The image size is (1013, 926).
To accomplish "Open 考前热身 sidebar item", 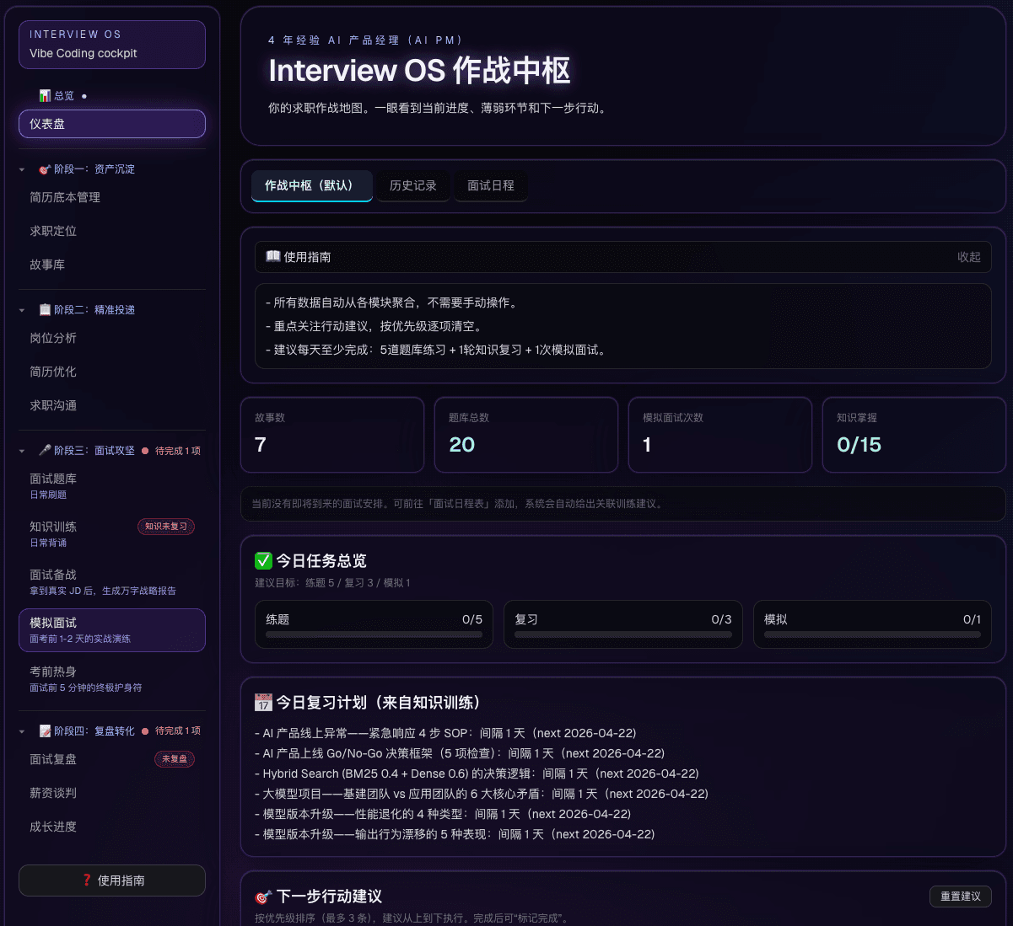I will (x=112, y=679).
